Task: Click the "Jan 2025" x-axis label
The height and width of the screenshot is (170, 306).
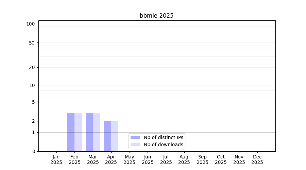Action: pos(56,159)
